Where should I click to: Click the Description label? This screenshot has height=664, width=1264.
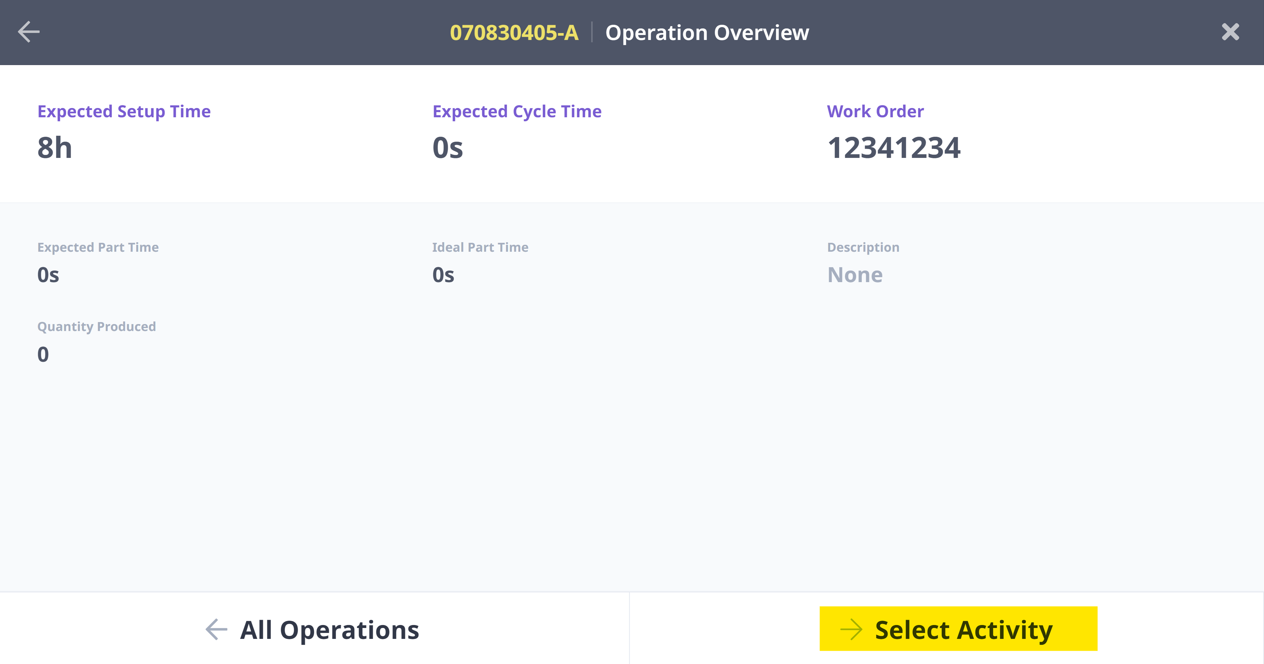[863, 247]
